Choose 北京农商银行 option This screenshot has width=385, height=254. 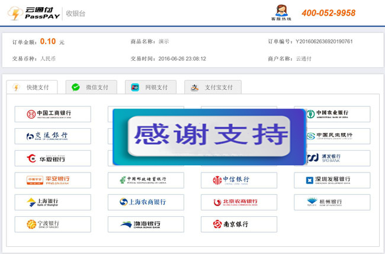tap(239, 203)
